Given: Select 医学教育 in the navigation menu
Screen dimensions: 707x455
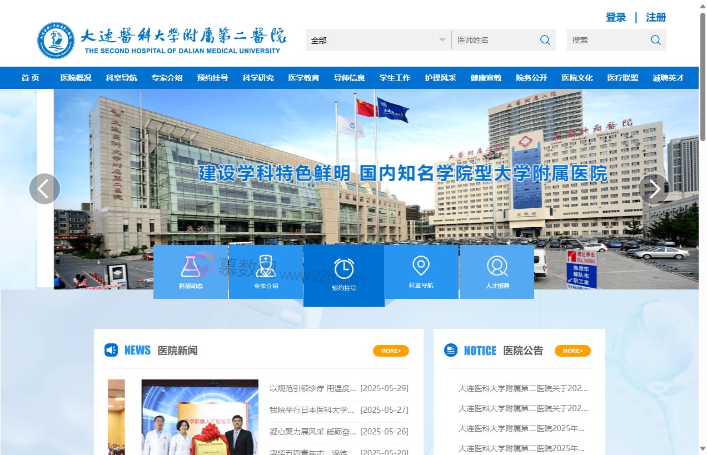Looking at the screenshot, I should (304, 78).
